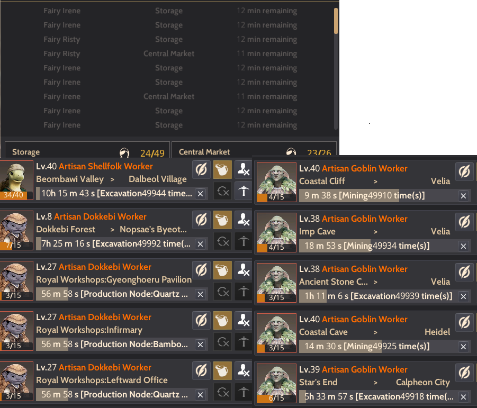Cancel the Beombawi Valley excavation task
477x408 pixels.
(200, 194)
